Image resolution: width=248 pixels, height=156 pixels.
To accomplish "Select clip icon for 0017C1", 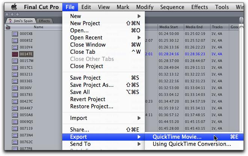I will [15, 68].
